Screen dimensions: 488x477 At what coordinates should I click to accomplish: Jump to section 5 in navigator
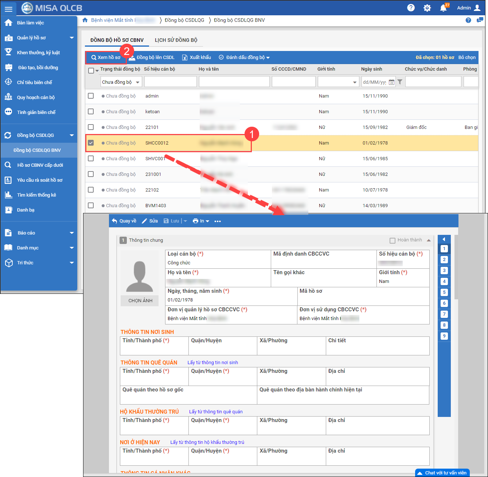[x=444, y=292]
